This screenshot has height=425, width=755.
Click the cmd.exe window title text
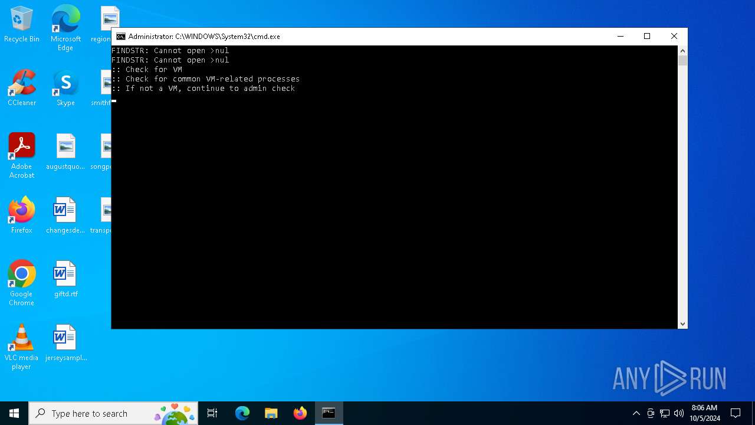[204, 37]
